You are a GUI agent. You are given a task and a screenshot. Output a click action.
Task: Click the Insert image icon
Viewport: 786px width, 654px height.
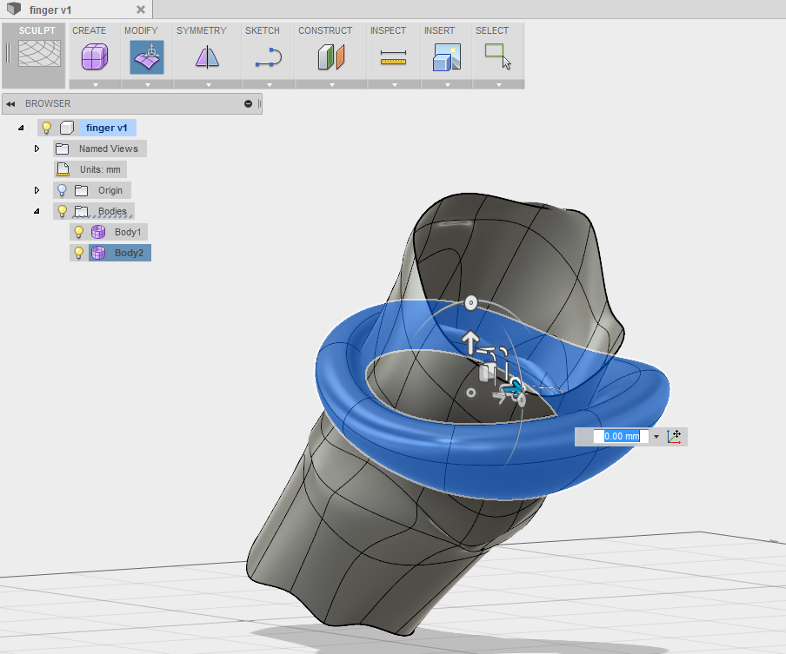[446, 56]
